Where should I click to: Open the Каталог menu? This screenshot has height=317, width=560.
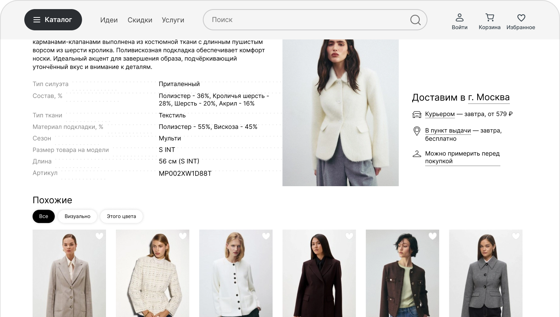53,20
